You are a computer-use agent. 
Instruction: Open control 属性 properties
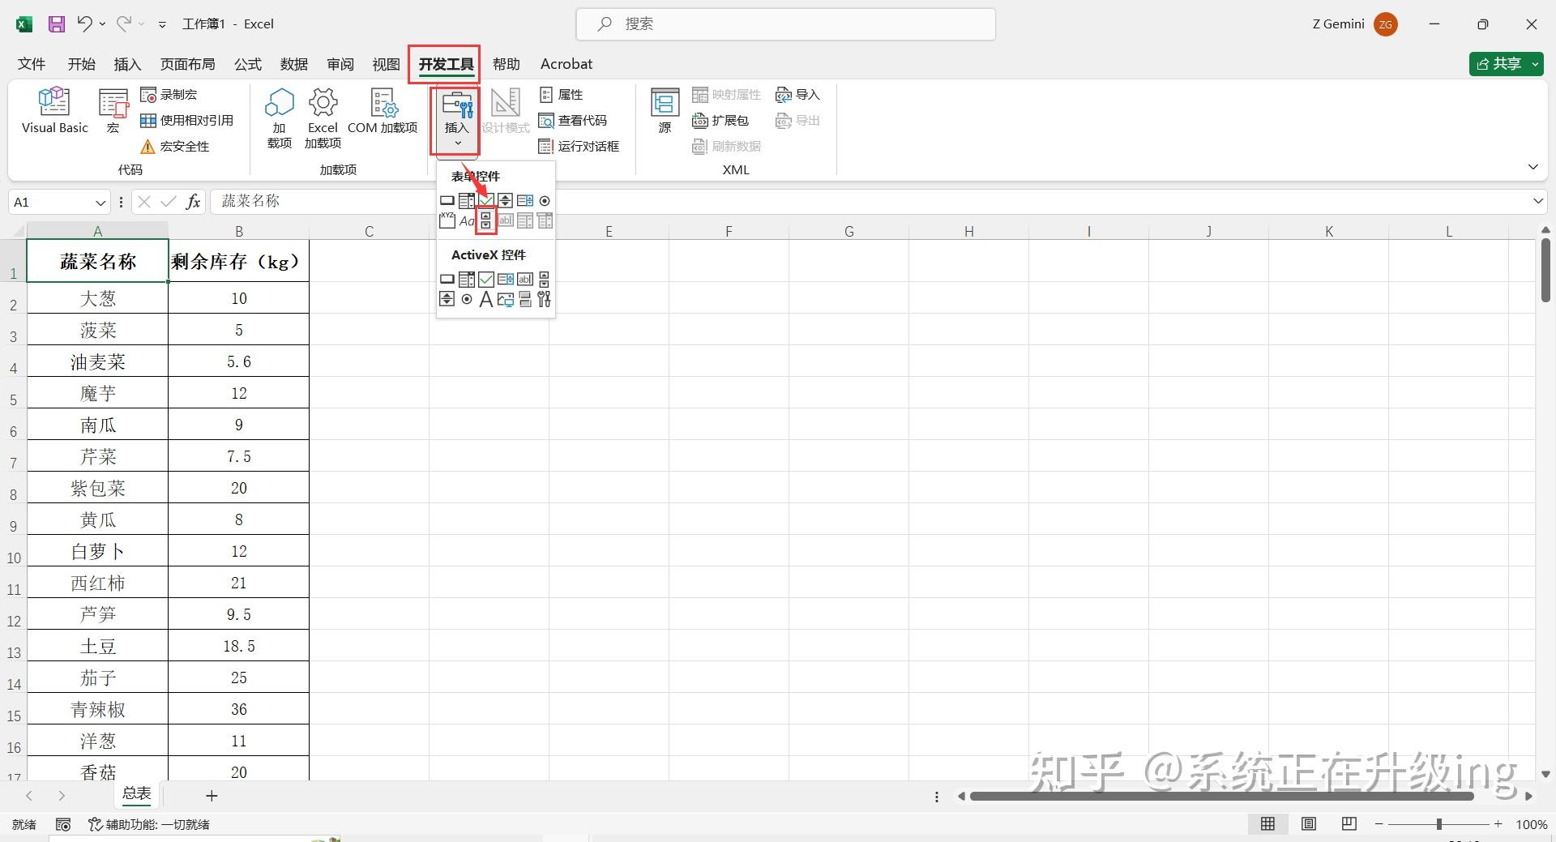(561, 95)
